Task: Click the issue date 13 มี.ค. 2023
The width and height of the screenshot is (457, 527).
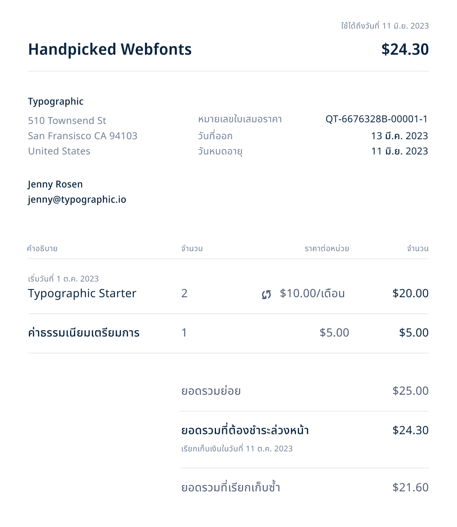Action: (400, 136)
